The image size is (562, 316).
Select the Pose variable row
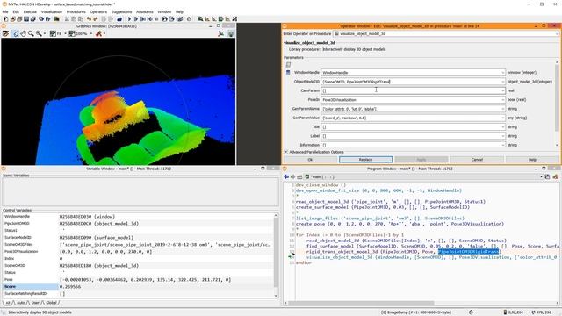138,280
